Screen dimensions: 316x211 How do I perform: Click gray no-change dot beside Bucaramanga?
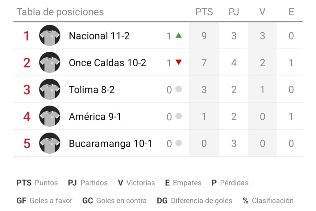pos(179,143)
